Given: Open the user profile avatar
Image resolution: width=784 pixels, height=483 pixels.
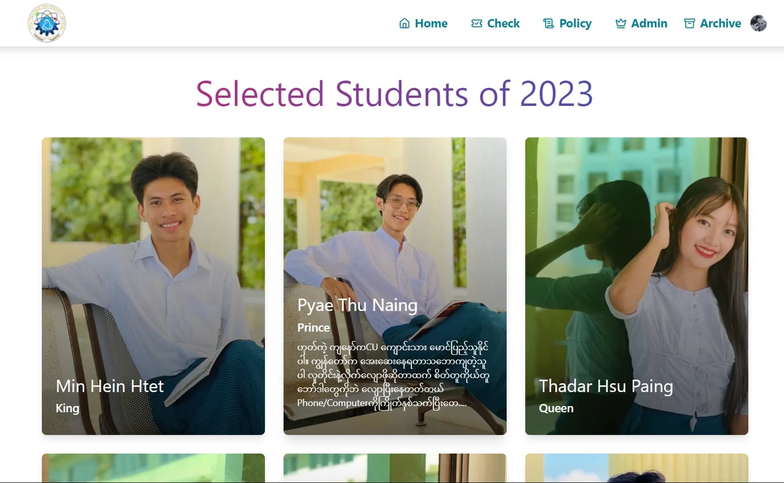Looking at the screenshot, I should pyautogui.click(x=758, y=23).
